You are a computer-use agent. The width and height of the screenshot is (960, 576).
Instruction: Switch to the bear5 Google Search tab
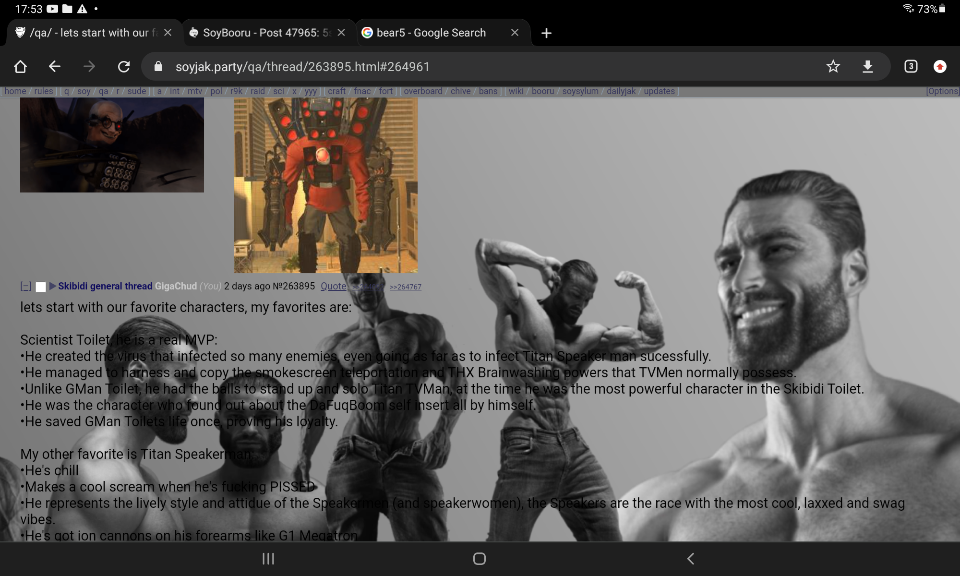432,33
